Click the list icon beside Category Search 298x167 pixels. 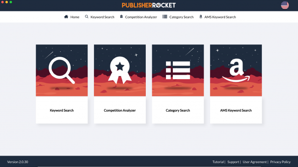click(x=165, y=16)
